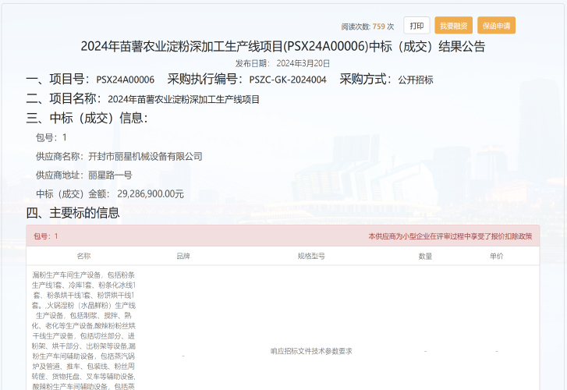Click the announcement title heading
This screenshot has height=390, width=567.
[x=282, y=46]
